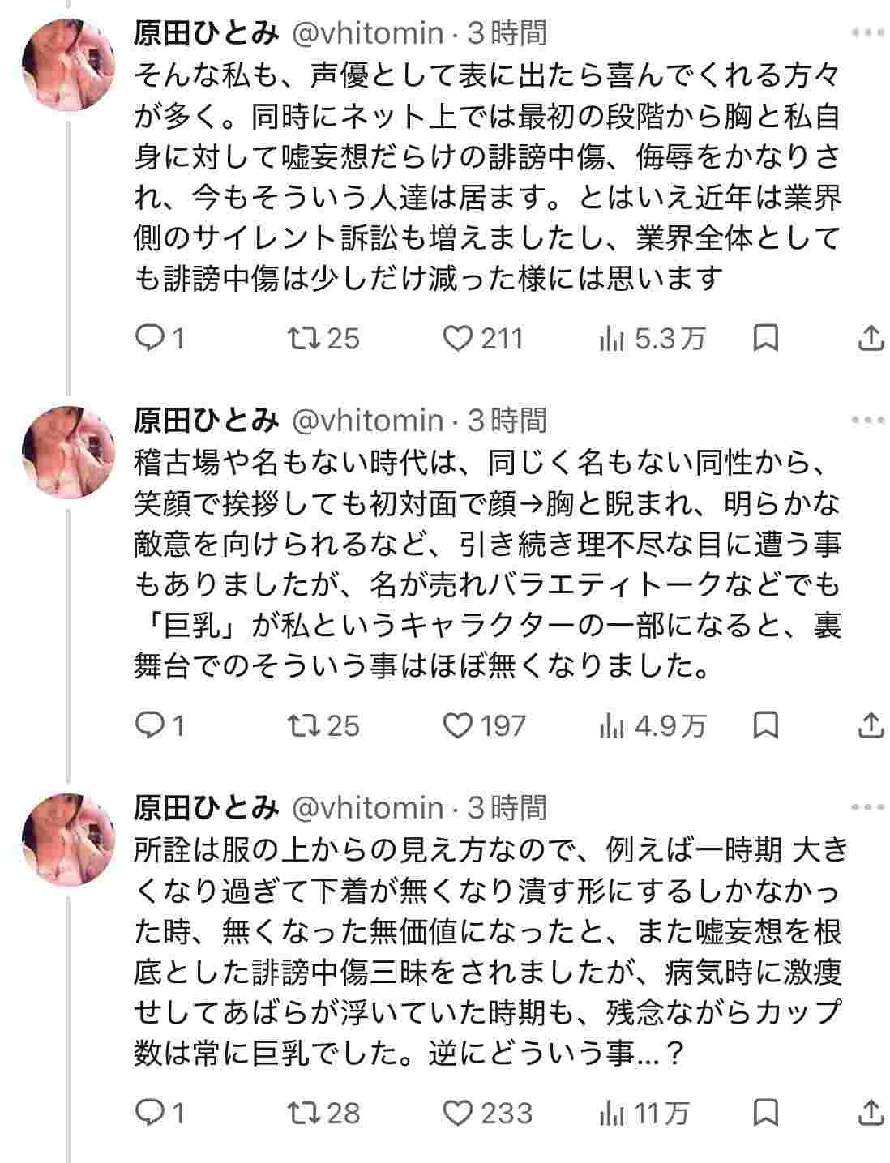Open @vhitomin handle in third tweet
This screenshot has width=890, height=1163.
(366, 807)
